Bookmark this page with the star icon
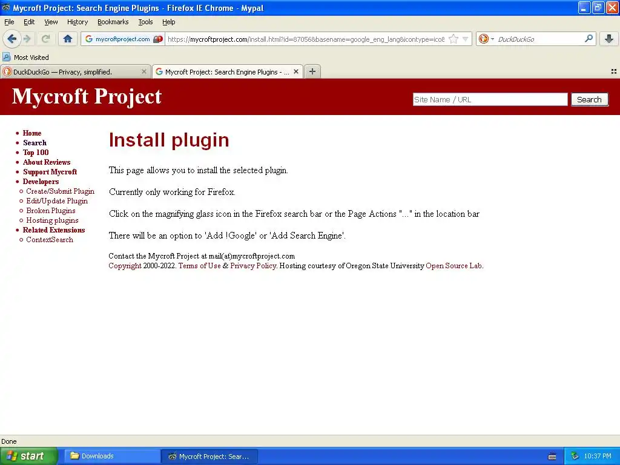Image resolution: width=620 pixels, height=465 pixels. click(x=453, y=39)
